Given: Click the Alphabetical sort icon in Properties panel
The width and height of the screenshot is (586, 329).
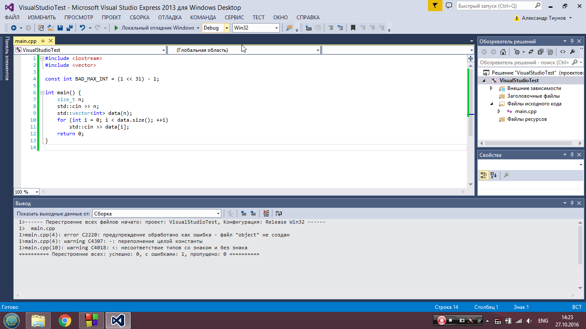Looking at the screenshot, I should [x=494, y=175].
